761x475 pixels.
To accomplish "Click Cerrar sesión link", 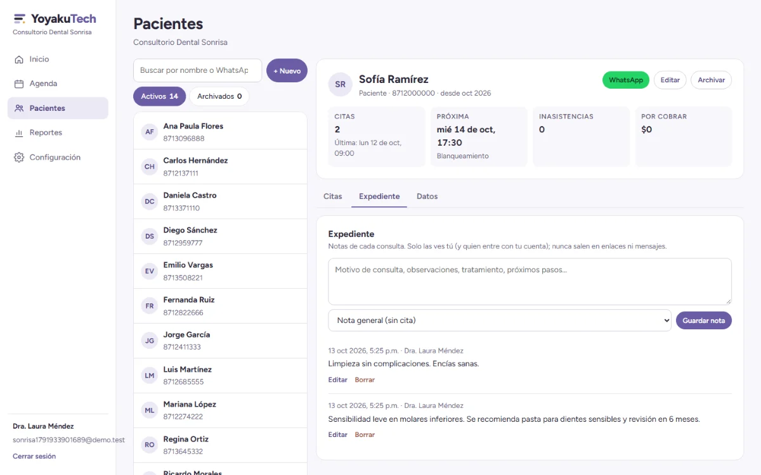I will (34, 456).
